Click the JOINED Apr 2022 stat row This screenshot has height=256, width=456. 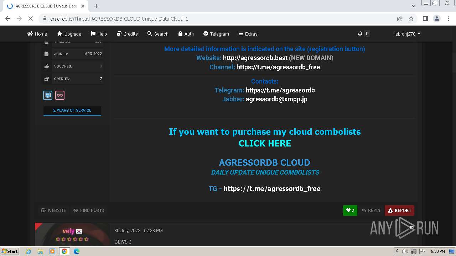tap(73, 54)
